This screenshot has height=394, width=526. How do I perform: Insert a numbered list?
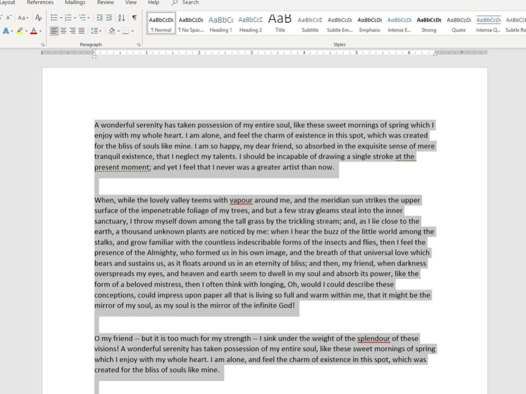[68, 18]
